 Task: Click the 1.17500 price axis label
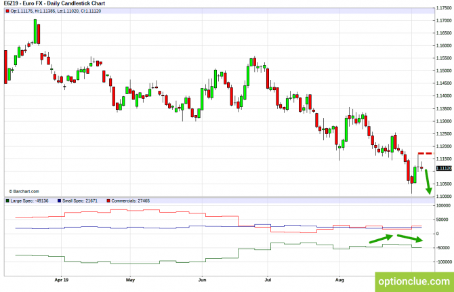coord(444,8)
